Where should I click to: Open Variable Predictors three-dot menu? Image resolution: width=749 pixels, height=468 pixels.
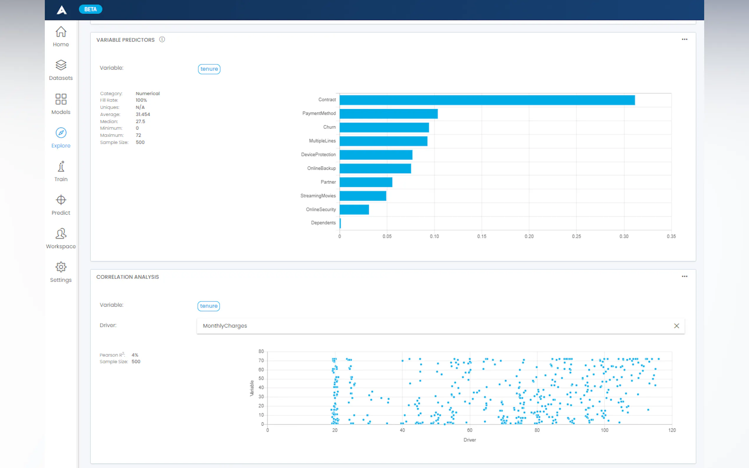(684, 39)
